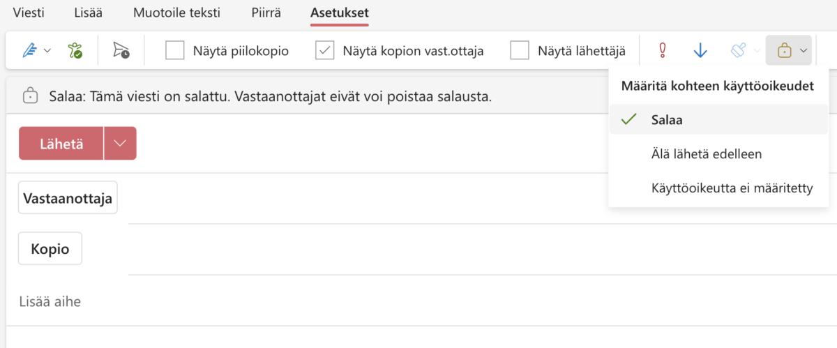Mark message as high importance
This screenshot has width=837, height=348.
tap(663, 50)
